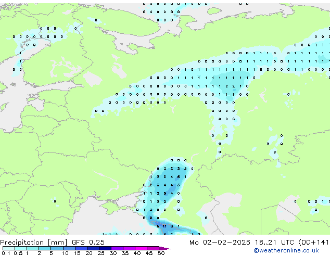
Task: Click the 'Precipitation [mm]' title text
Action: tap(34, 243)
